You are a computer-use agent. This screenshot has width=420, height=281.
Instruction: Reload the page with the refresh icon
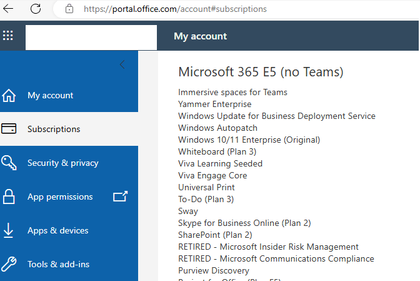(x=36, y=9)
